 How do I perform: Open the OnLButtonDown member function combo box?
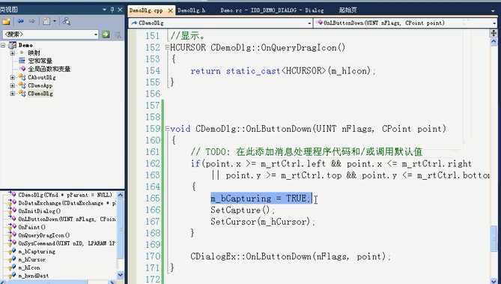(x=405, y=23)
